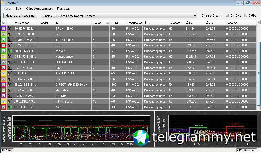Image resolution: width=261 pixels, height=153 pixels.
Task: Click signal bars icon in DIR-615 row
Action: click(x=10, y=96)
